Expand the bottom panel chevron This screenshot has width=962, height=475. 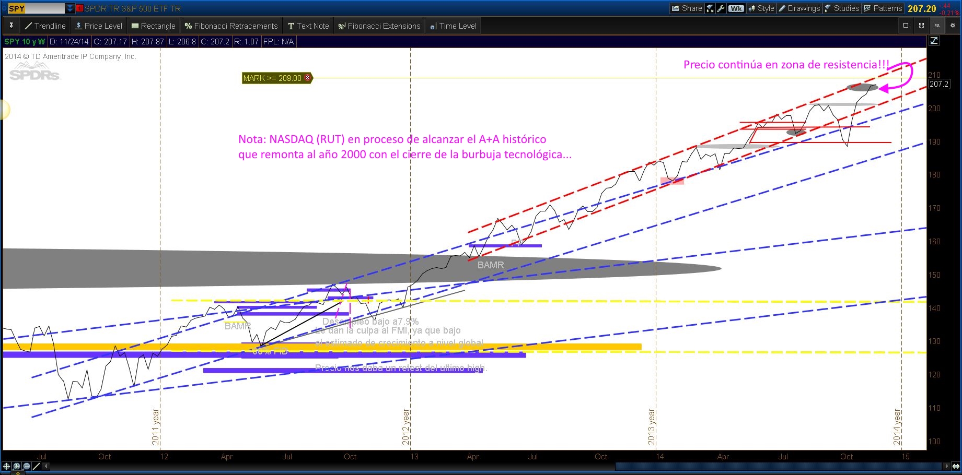(x=17, y=473)
